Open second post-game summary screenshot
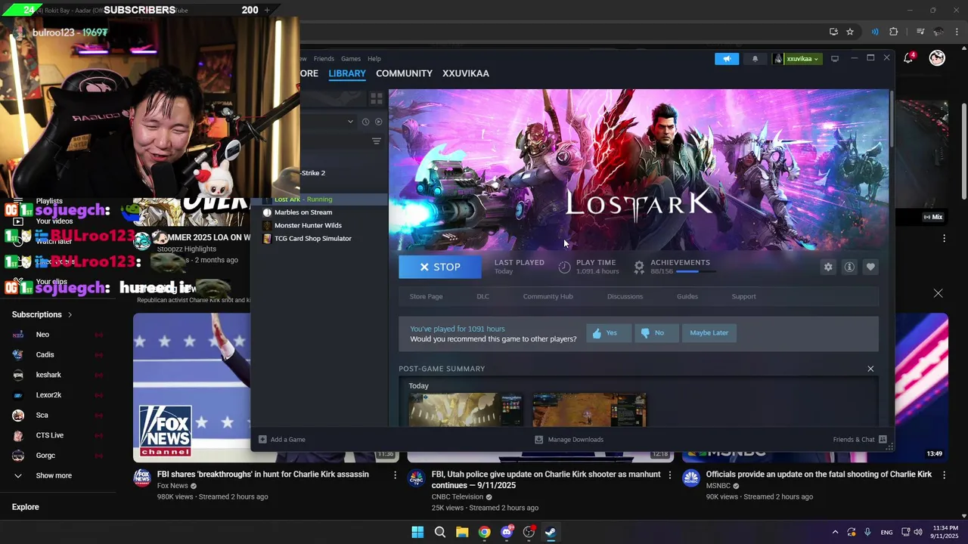Screen dimensions: 968x544 click(x=589, y=410)
